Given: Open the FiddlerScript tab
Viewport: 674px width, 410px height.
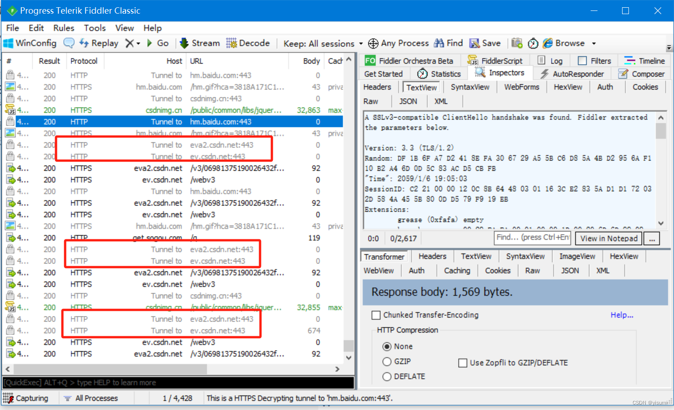Looking at the screenshot, I should [495, 61].
